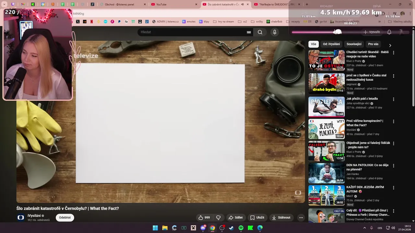
Task: Open 'Objednali jsme si falešný řidičák' title
Action: coord(368,145)
